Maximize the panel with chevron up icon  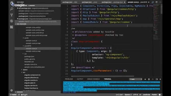153,79
